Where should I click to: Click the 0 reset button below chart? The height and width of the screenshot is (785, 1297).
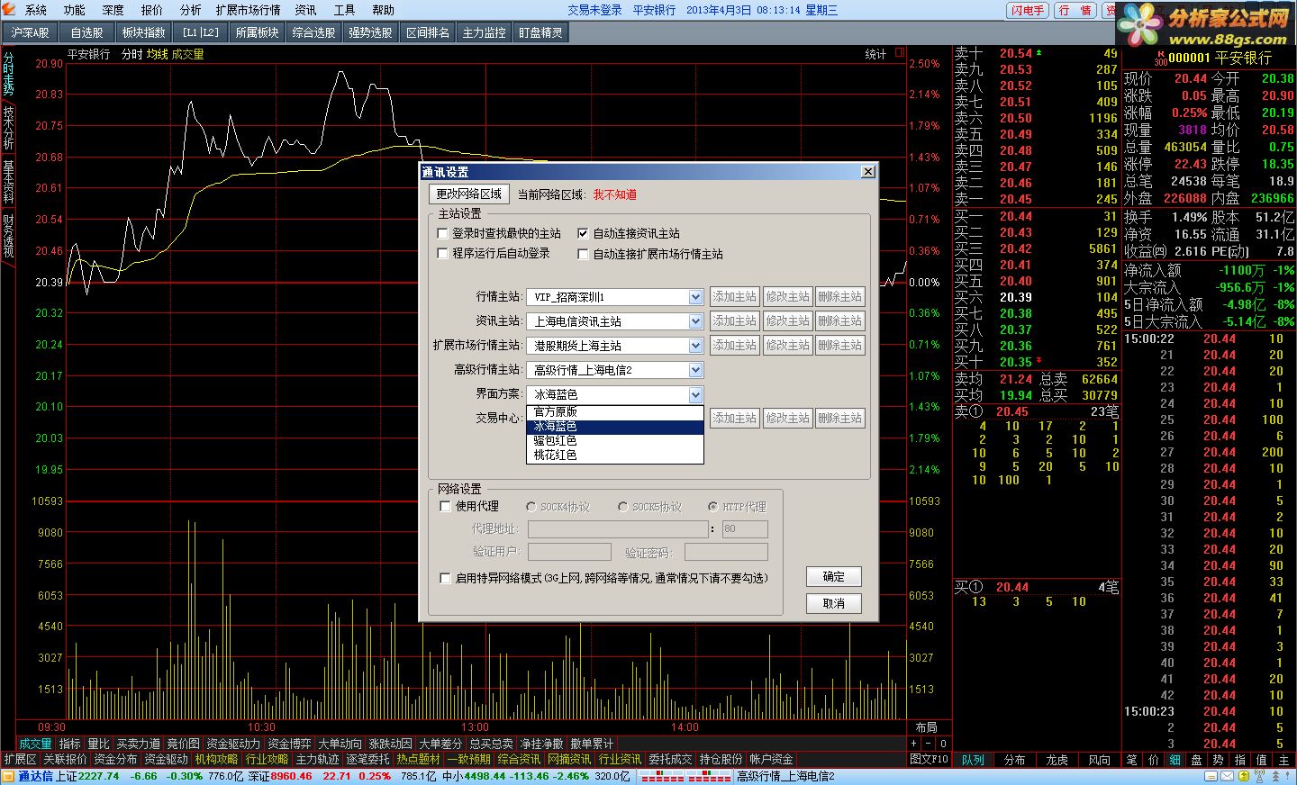(x=943, y=744)
